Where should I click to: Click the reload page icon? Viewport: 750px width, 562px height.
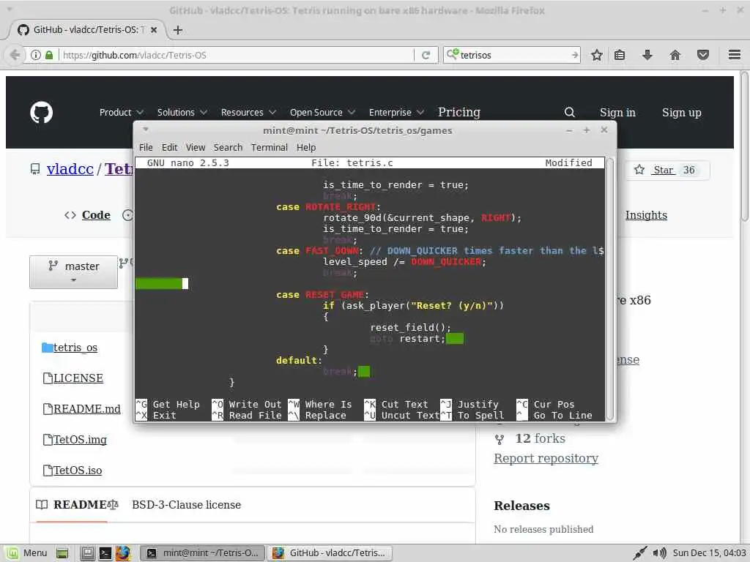pos(426,55)
